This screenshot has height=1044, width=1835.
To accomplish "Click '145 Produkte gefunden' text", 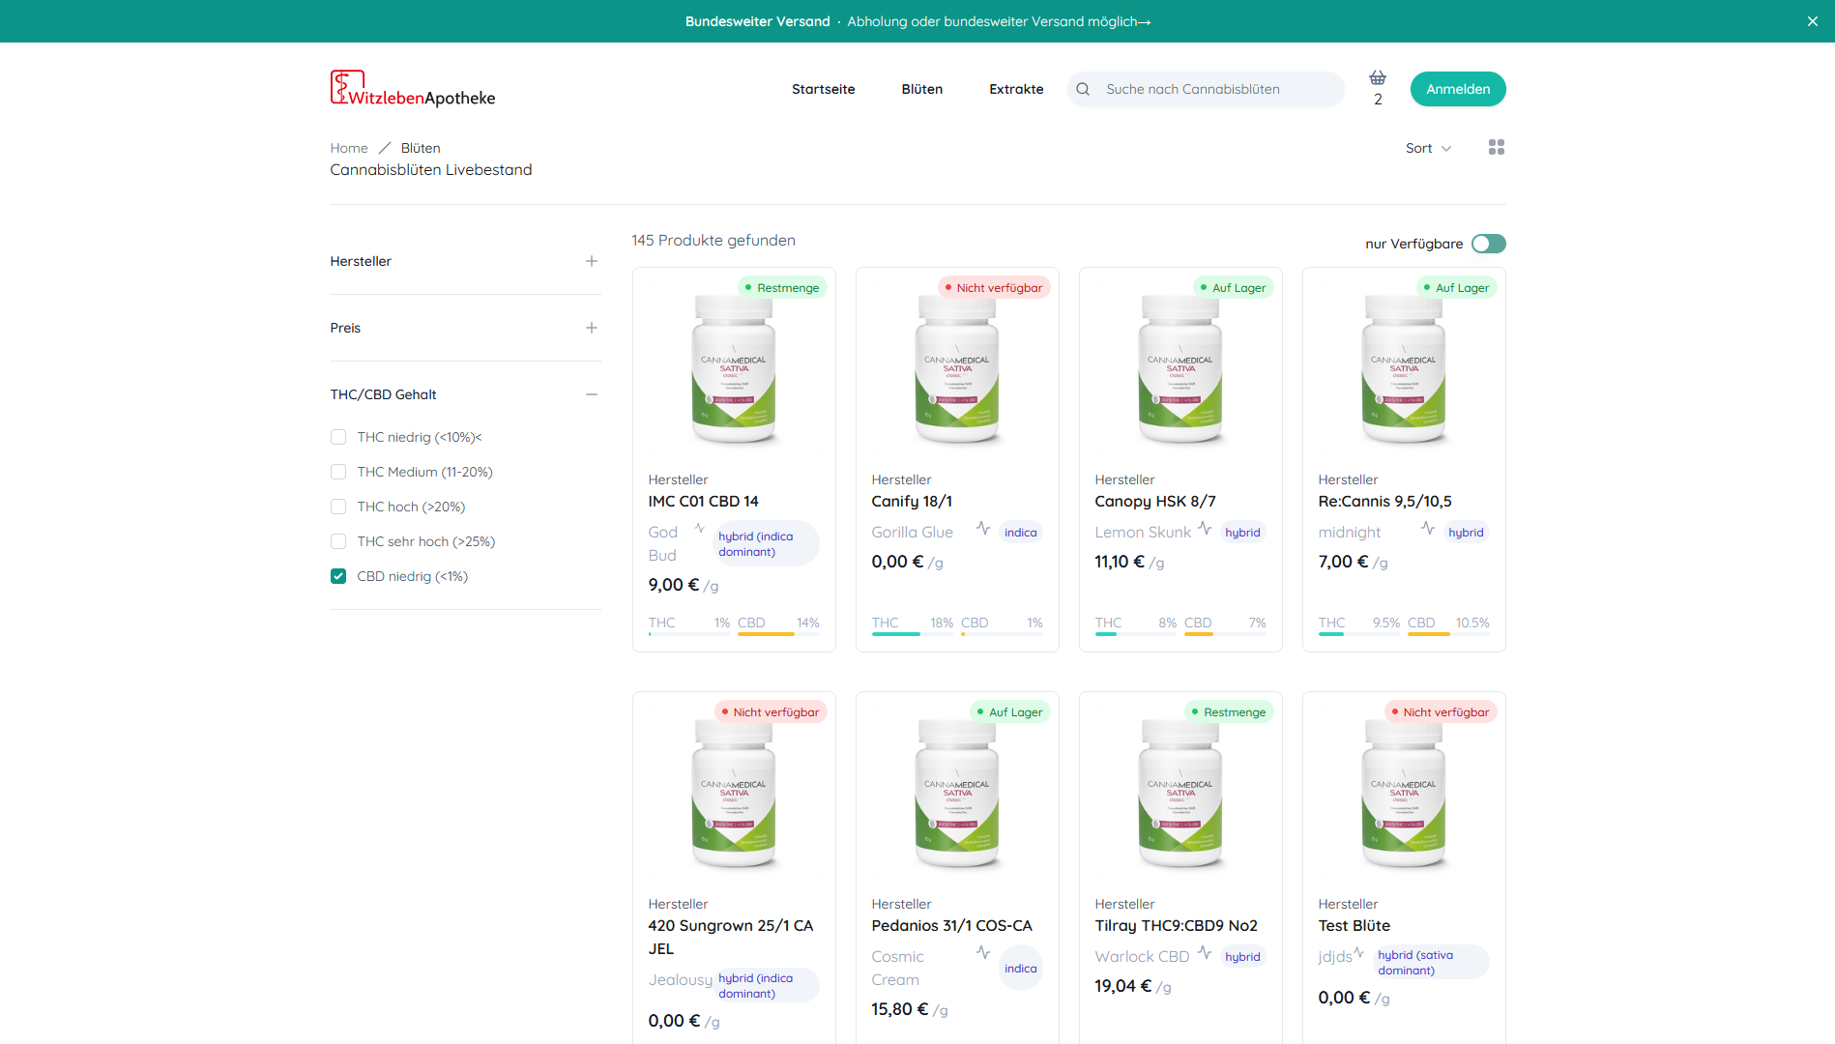I will (714, 240).
